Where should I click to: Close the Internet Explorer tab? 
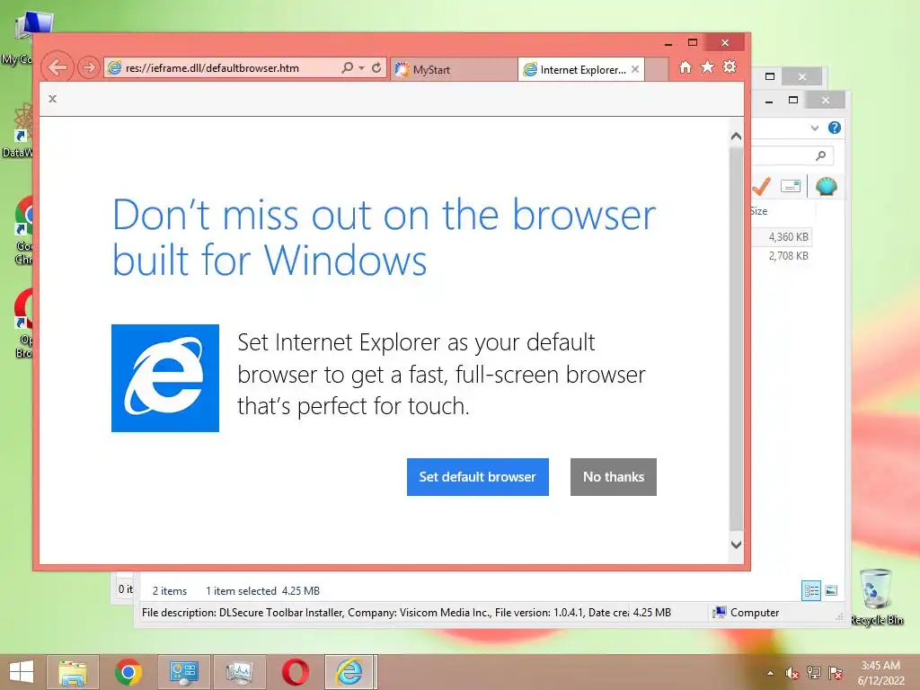(635, 69)
